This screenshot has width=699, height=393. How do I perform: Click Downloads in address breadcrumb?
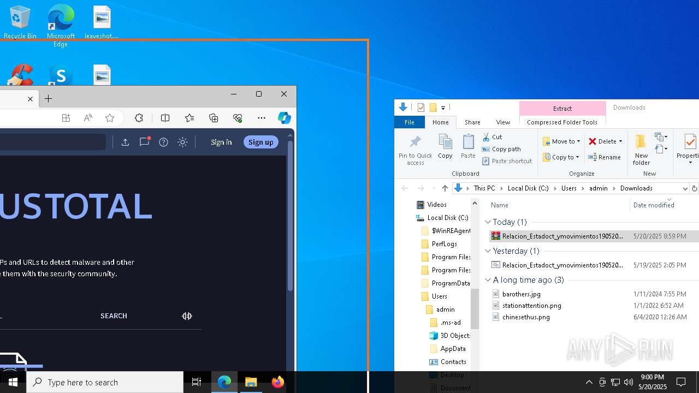coord(636,188)
